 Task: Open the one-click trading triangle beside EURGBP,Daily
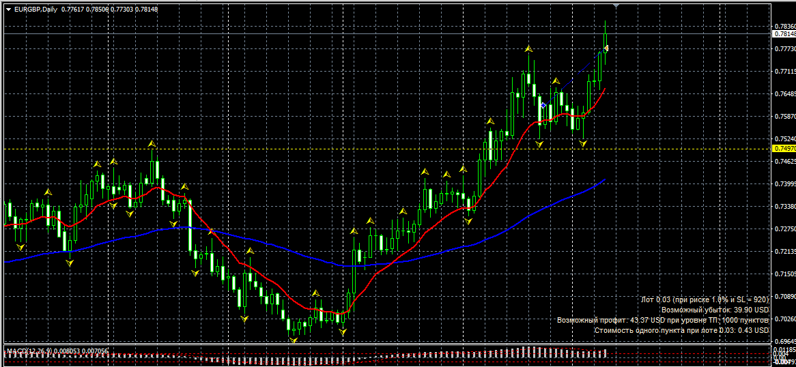[8, 9]
